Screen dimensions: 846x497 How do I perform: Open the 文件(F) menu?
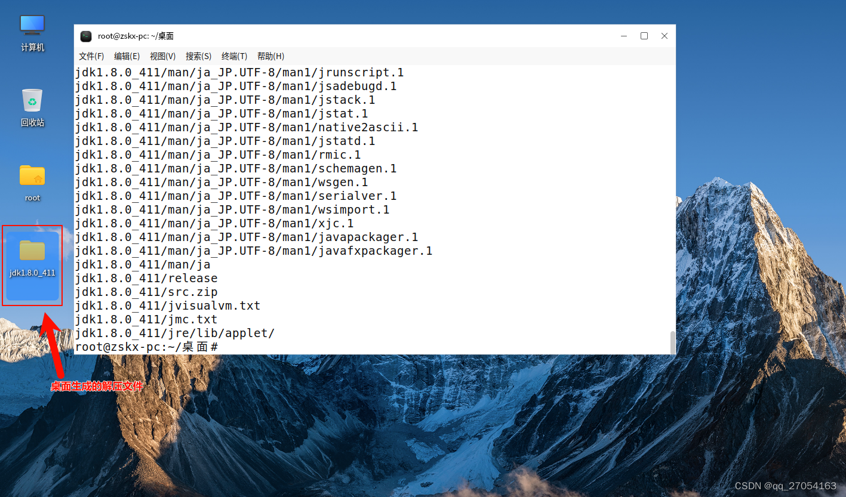point(91,56)
